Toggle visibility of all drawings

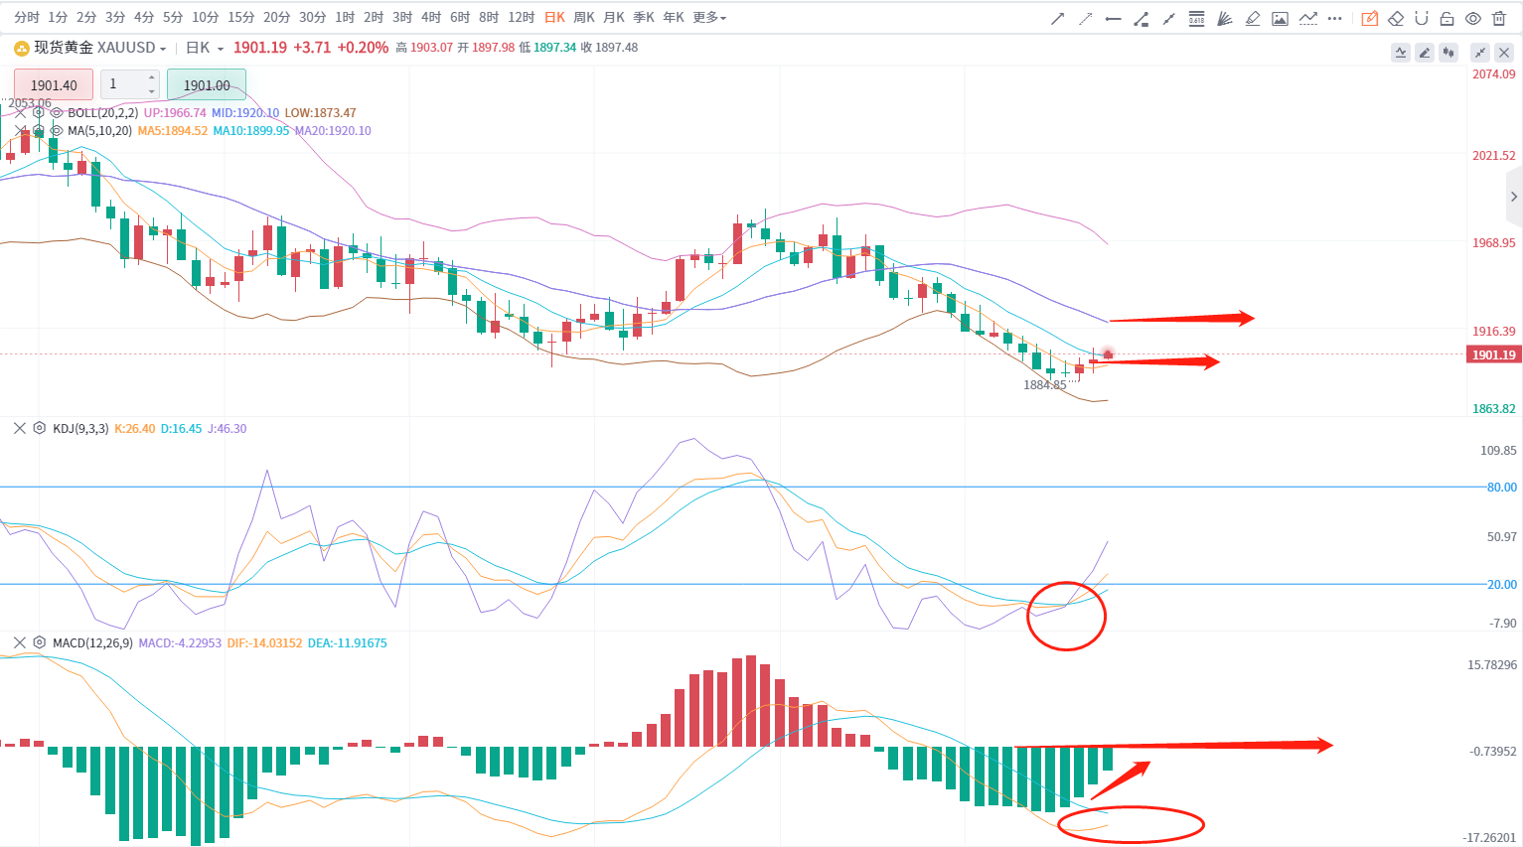coord(1473,18)
